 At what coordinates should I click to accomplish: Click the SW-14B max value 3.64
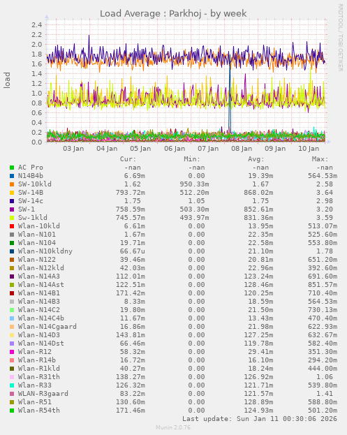tap(325, 193)
